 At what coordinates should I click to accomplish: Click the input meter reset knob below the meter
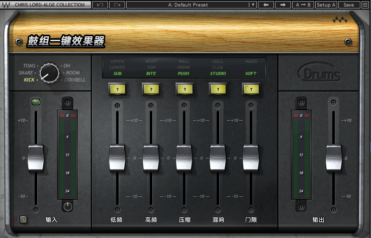[x=68, y=206]
